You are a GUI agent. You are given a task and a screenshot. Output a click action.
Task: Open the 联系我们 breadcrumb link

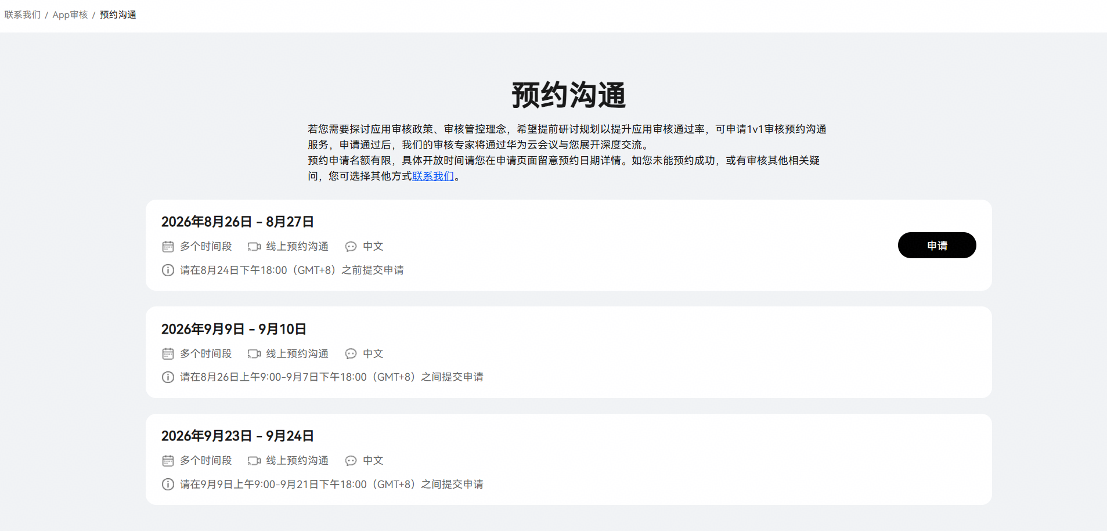click(x=23, y=15)
